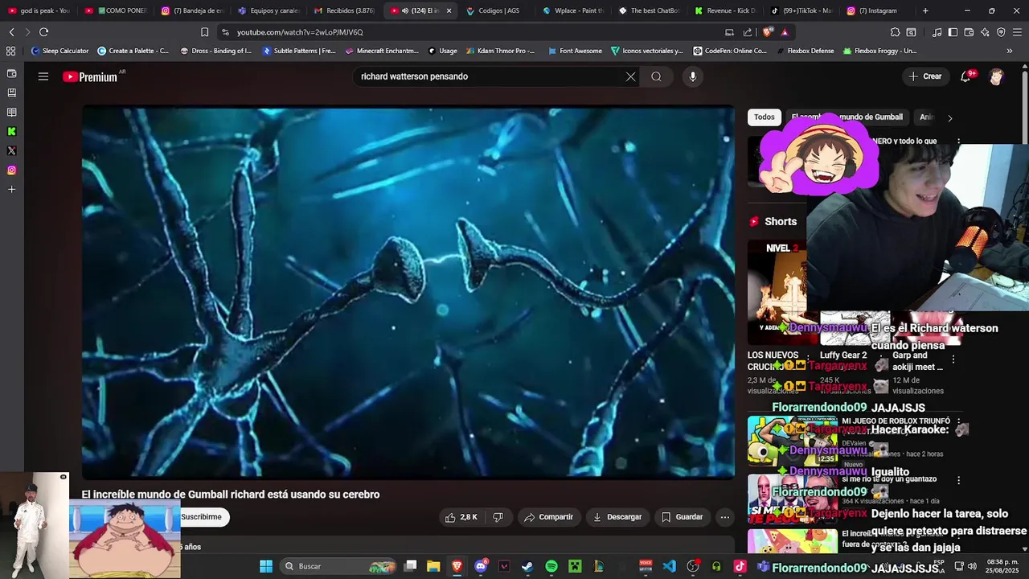Switch to the 'god is peak' tab
Viewport: 1029px width, 579px height.
click(x=39, y=10)
